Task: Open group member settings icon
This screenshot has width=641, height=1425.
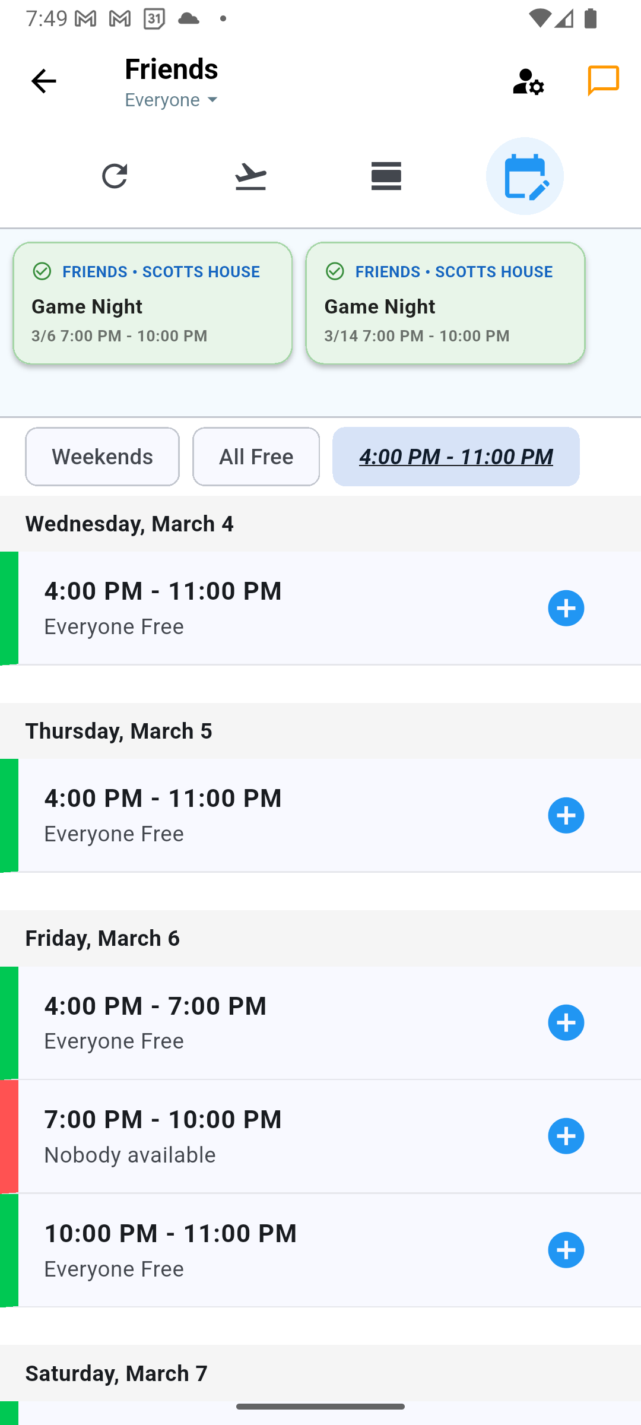Action: point(528,81)
